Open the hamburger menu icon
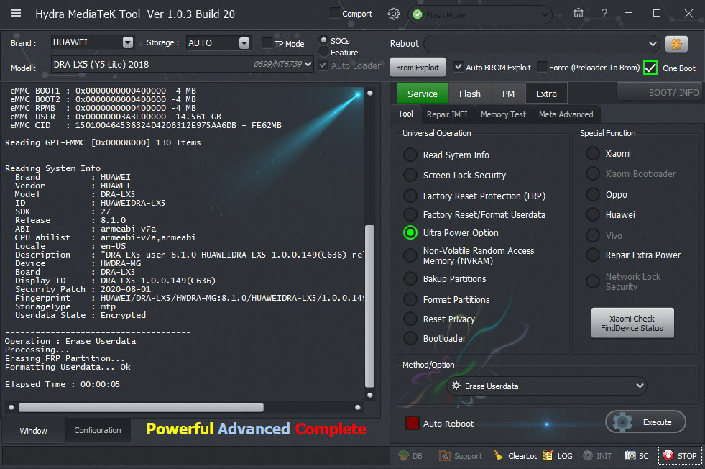The width and height of the screenshot is (705, 469). 16,14
